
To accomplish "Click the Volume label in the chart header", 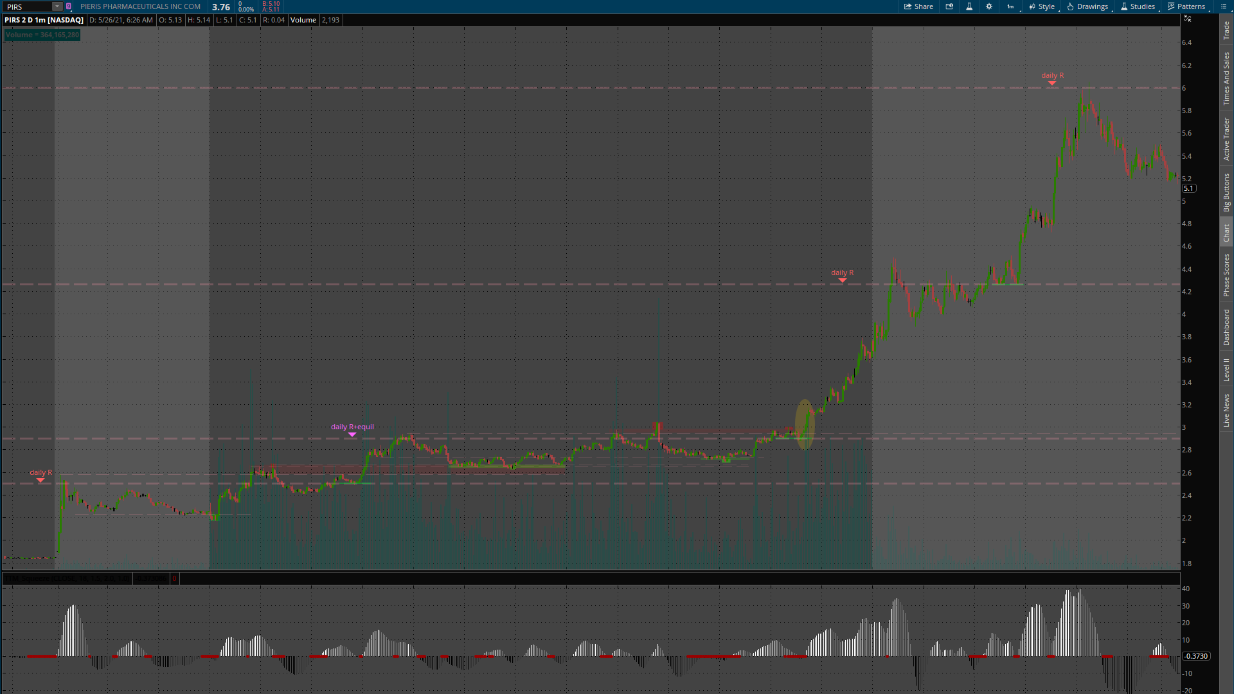I will (303, 20).
